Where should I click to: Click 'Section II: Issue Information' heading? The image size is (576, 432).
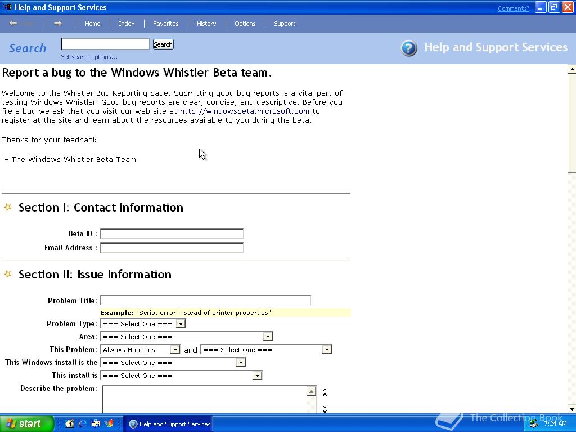click(94, 274)
